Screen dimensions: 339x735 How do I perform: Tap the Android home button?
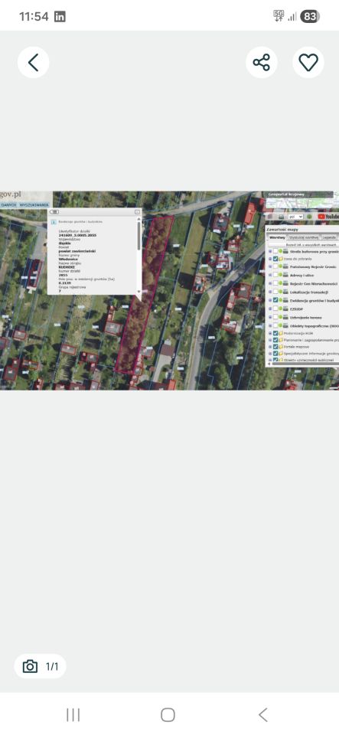168,715
